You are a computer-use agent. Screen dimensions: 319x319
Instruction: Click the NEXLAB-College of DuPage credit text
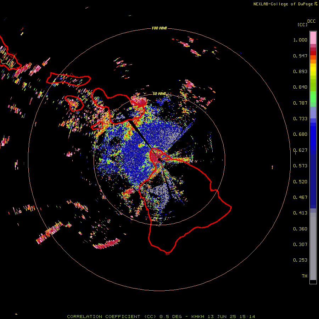point(283,4)
